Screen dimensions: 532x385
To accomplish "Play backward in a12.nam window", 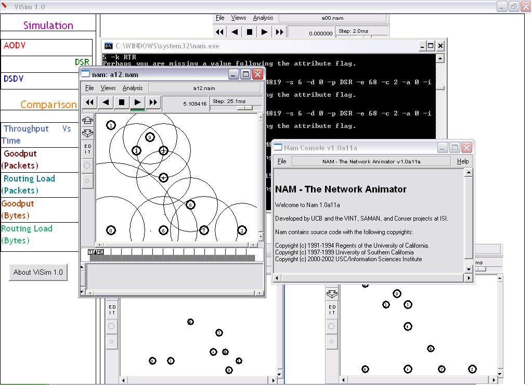I will click(106, 102).
